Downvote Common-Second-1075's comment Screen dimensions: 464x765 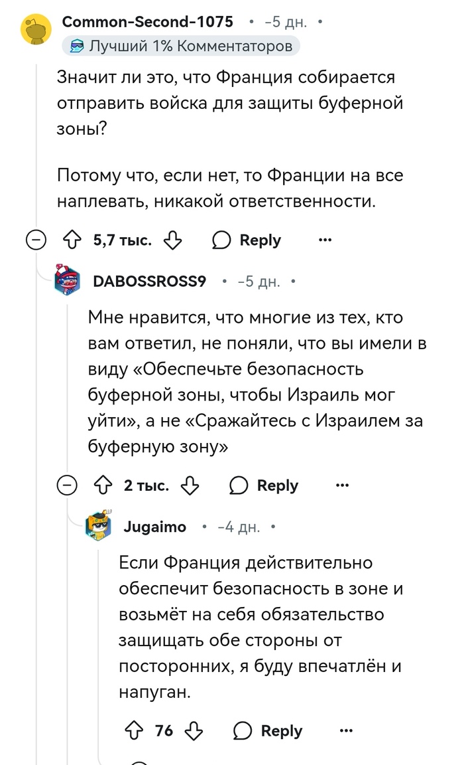172,240
